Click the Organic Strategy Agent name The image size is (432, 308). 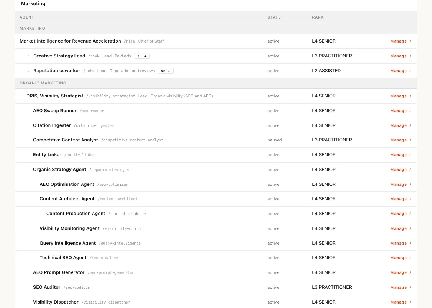click(60, 170)
